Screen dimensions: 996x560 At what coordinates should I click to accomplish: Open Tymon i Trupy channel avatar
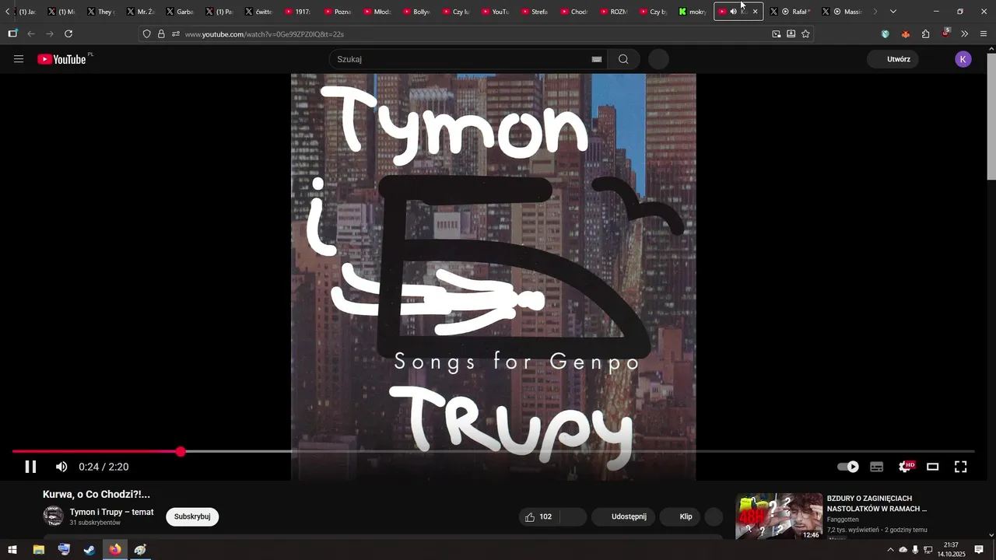click(53, 516)
